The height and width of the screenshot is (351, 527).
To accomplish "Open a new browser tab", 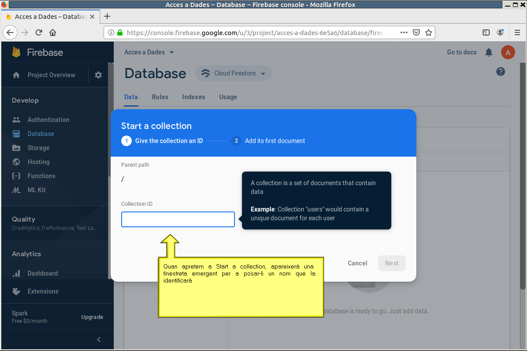I will (x=107, y=16).
